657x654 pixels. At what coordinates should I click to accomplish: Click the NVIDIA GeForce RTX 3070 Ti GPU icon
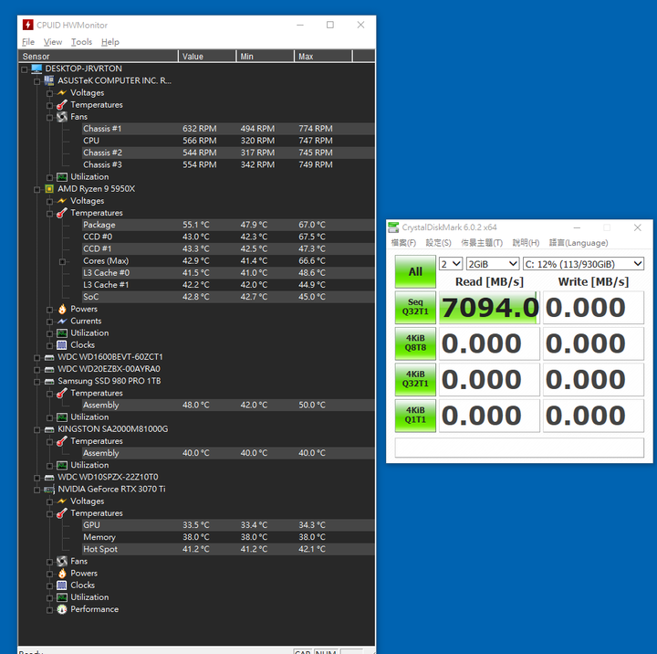49,490
